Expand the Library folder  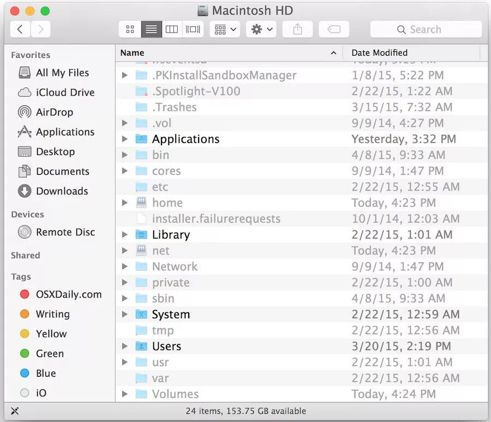click(124, 235)
